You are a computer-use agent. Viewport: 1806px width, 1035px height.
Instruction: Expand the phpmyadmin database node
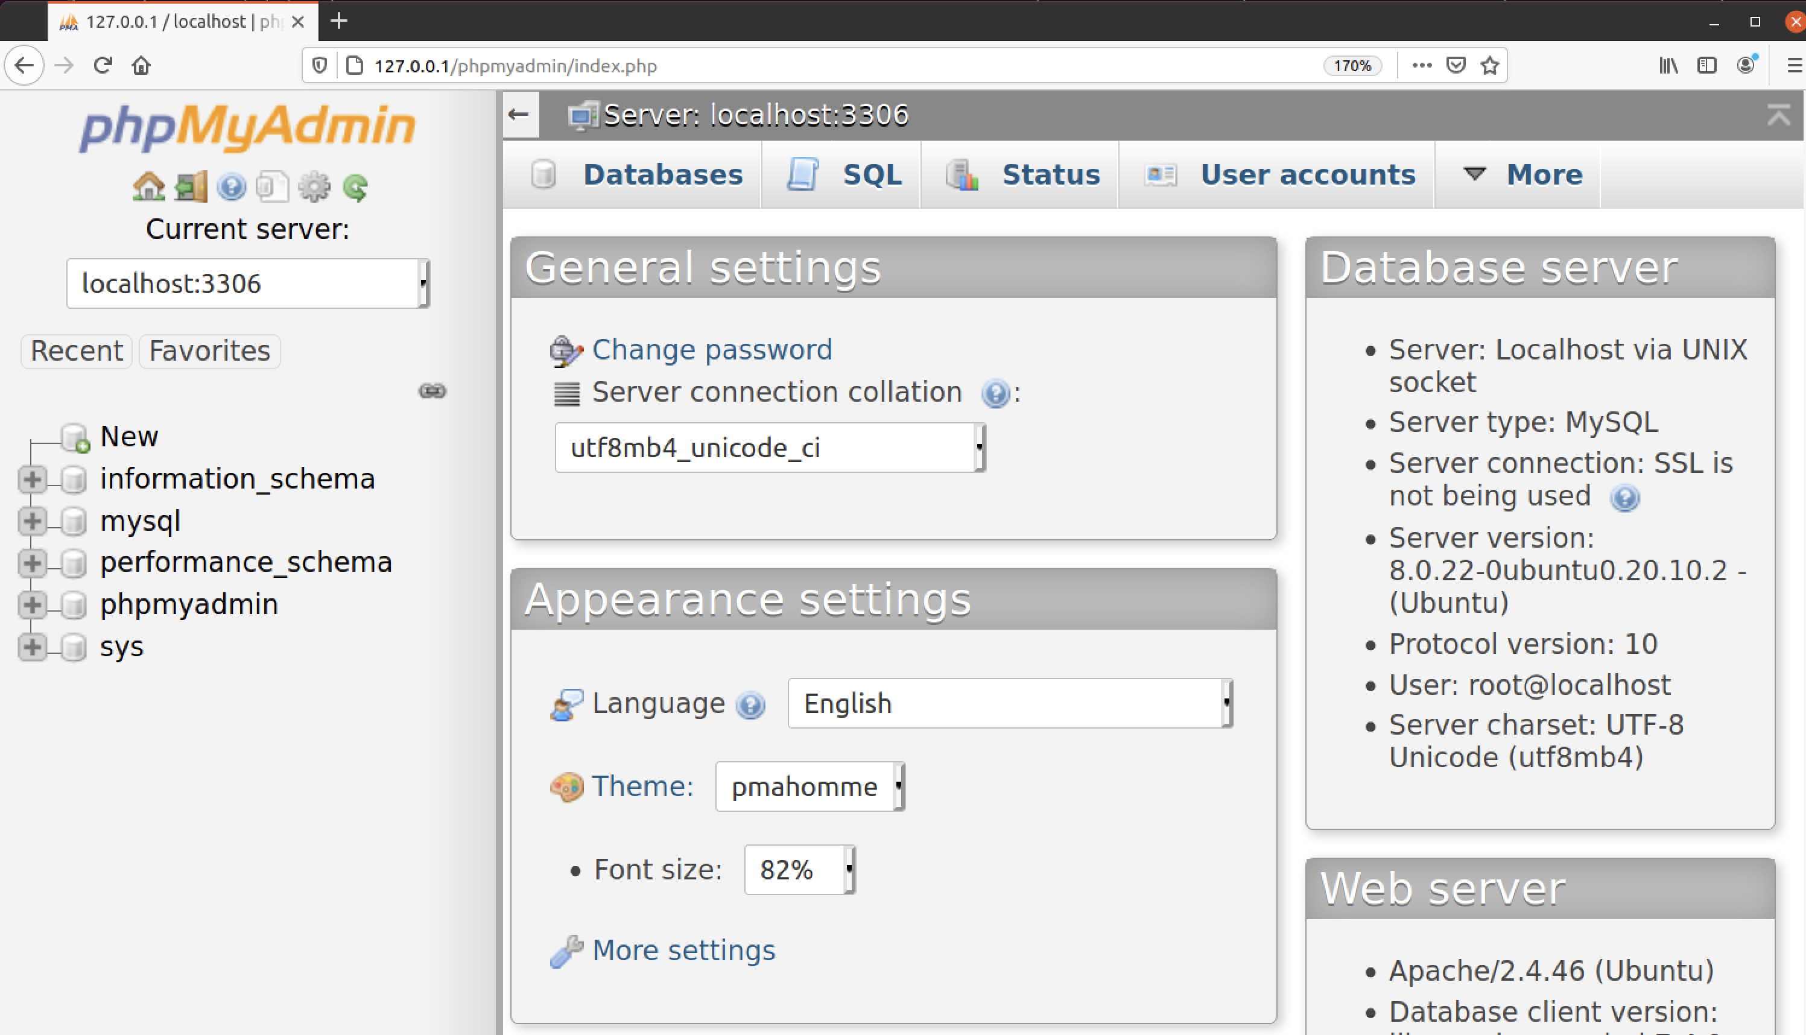(x=32, y=605)
